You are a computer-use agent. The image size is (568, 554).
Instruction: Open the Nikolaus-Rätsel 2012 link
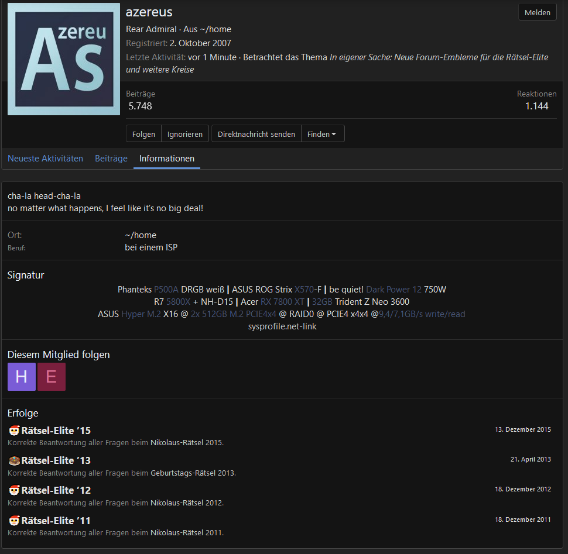[x=186, y=503]
